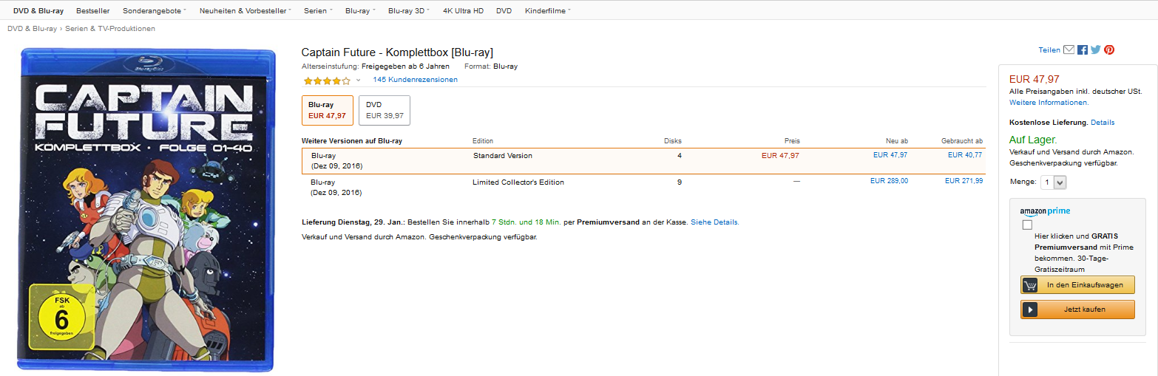Select the DVD format box EUR 39,97
This screenshot has height=376, width=1158.
385,110
